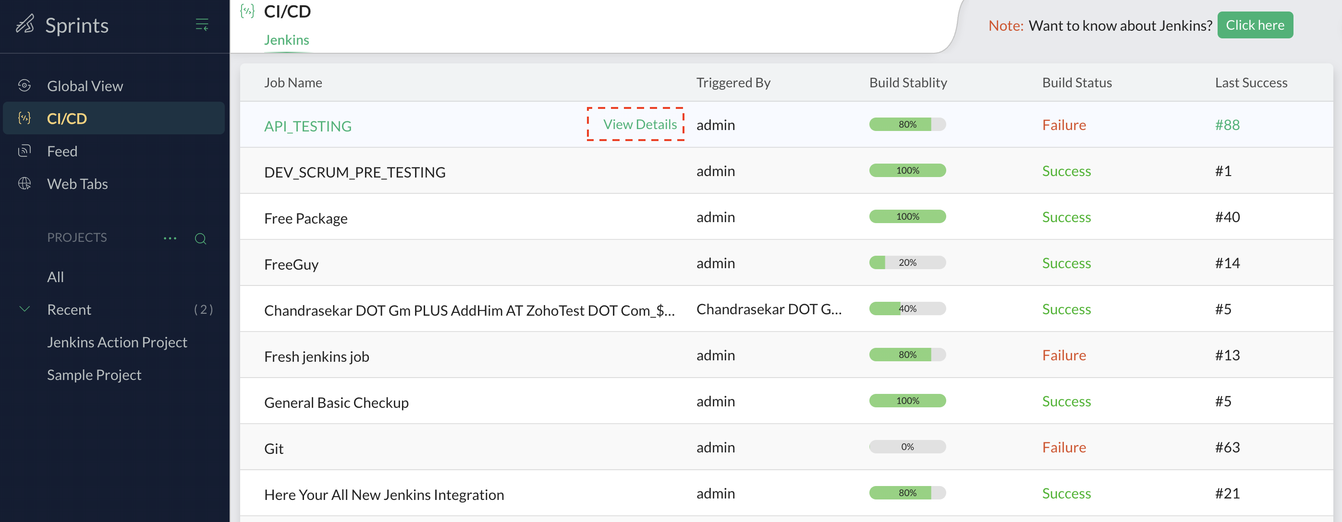Screen dimensions: 1342x522
Task: Click Failure status of Git
Action: click(1064, 447)
